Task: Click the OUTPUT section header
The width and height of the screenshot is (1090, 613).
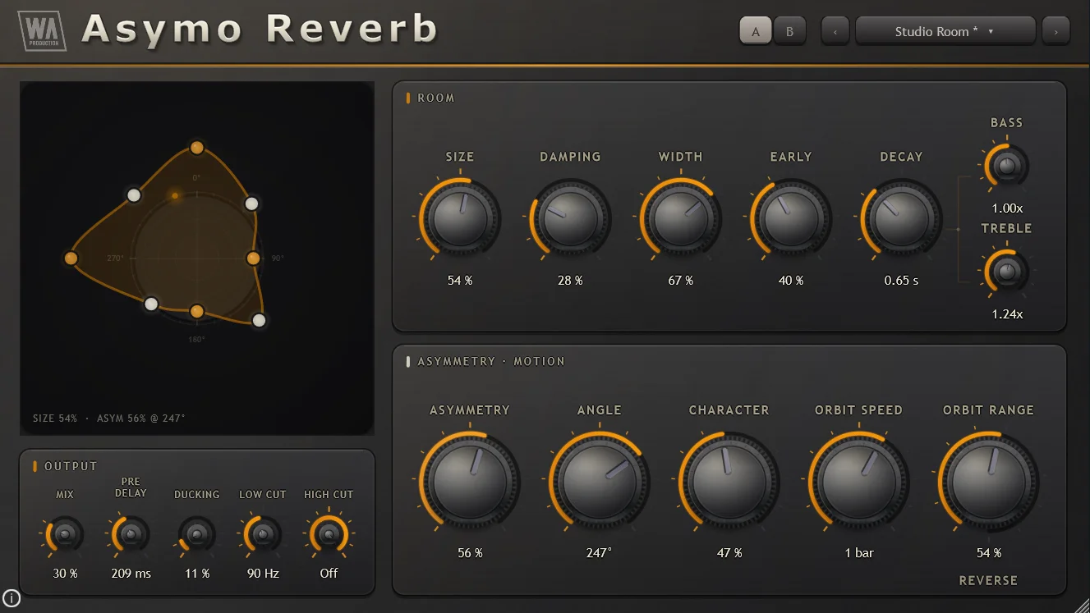Action: pos(71,466)
